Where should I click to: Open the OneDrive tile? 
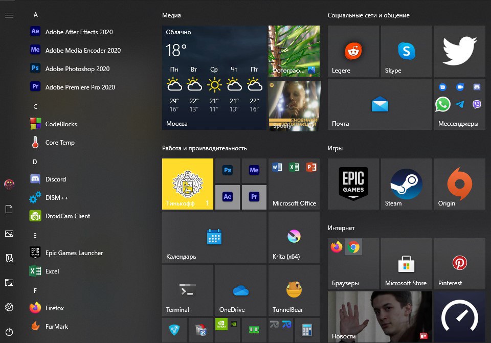pos(241,290)
